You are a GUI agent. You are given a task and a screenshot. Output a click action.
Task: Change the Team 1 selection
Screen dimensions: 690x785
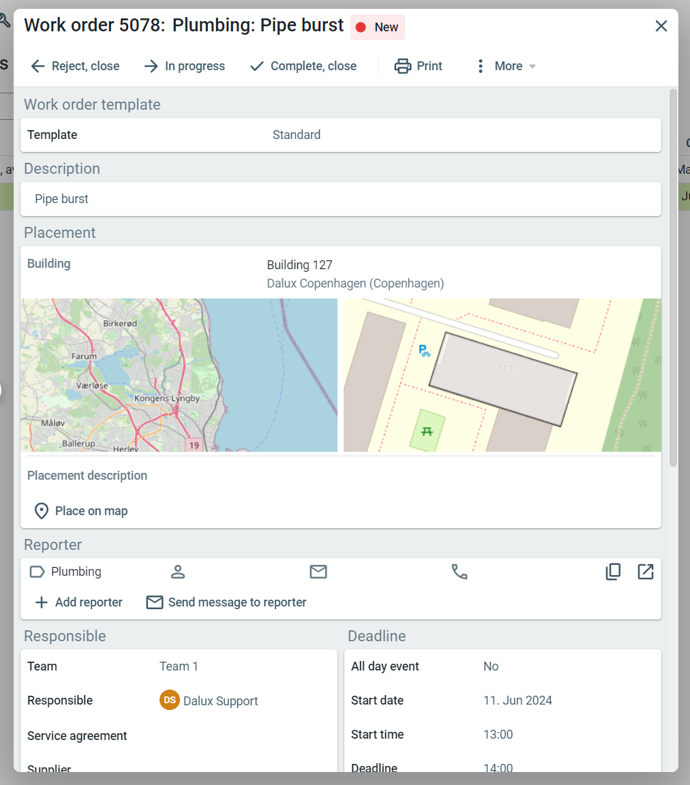(179, 666)
